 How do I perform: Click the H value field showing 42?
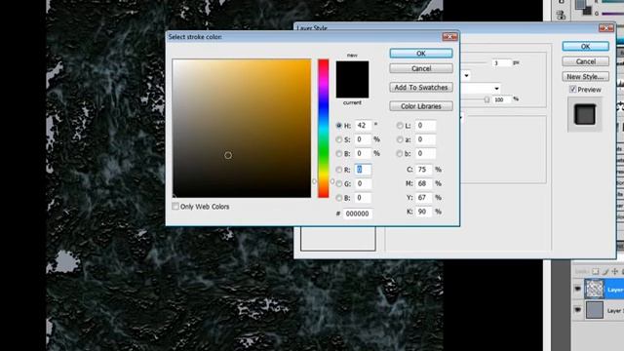(363, 126)
